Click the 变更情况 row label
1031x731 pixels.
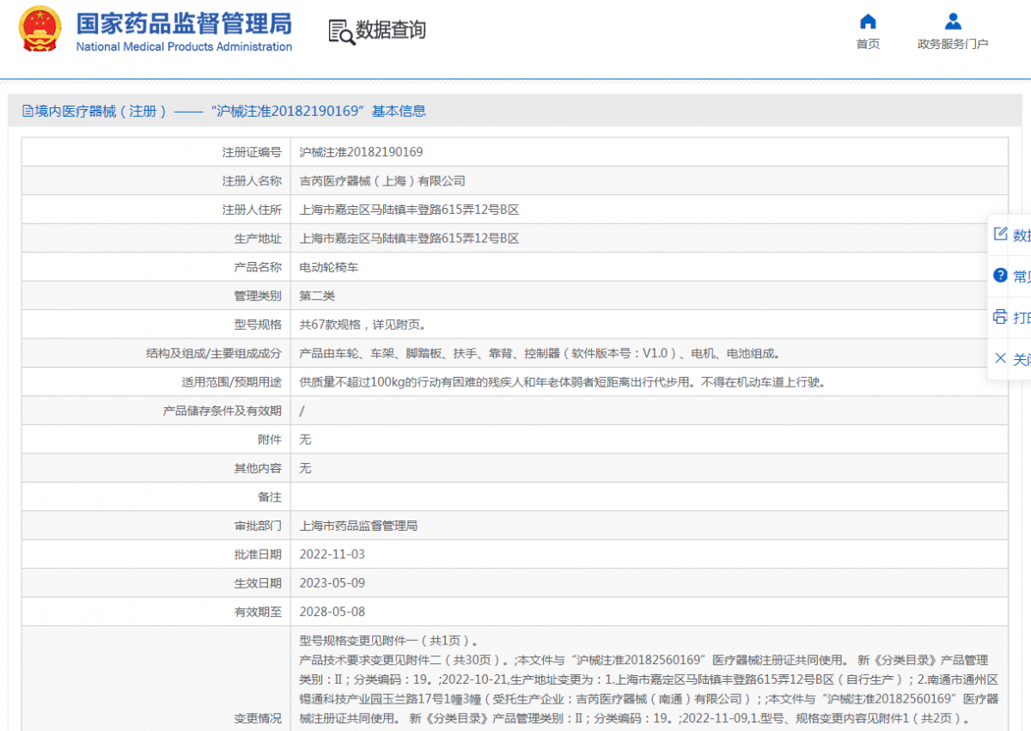click(x=258, y=718)
